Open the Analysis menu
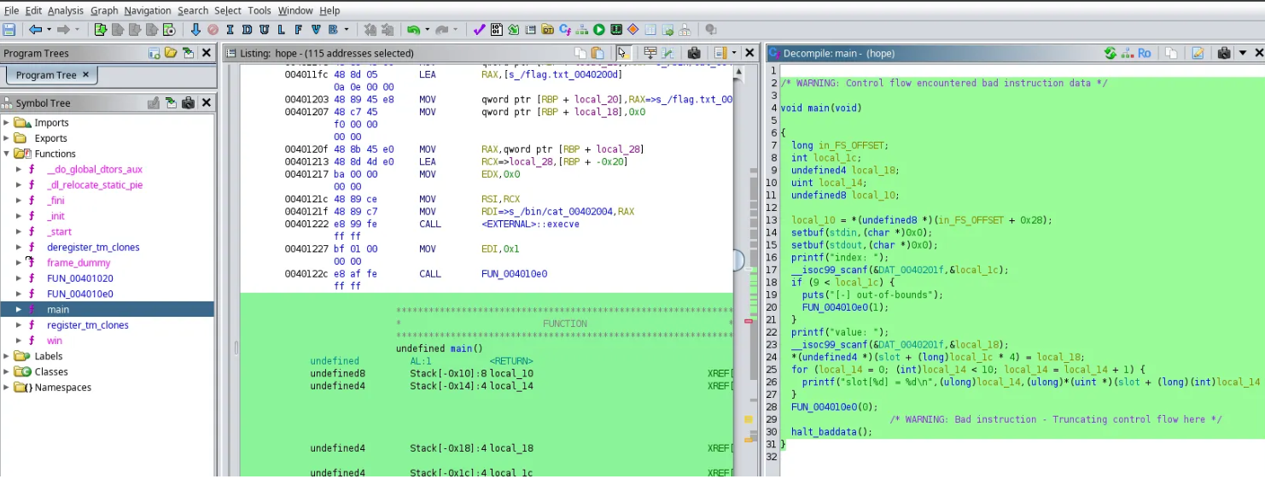Screen dimensions: 1265x479 coord(66,10)
